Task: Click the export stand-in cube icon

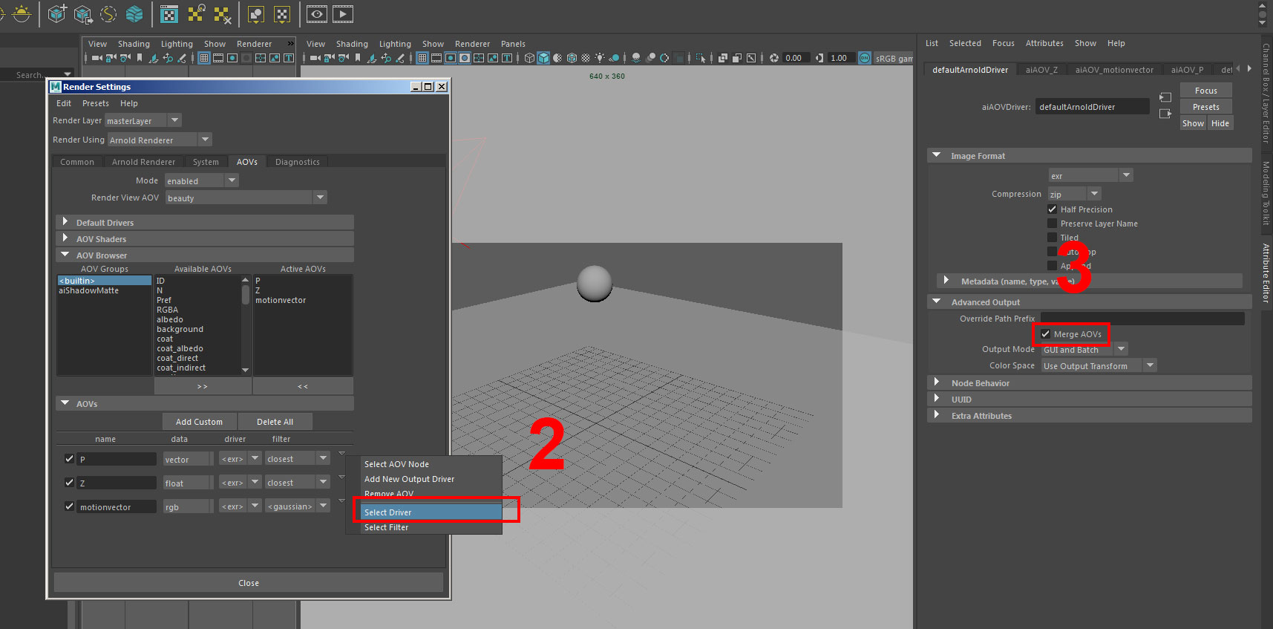Action: pyautogui.click(x=83, y=13)
